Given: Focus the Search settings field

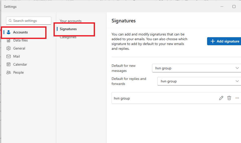Looking at the screenshot, I should click(x=29, y=21).
